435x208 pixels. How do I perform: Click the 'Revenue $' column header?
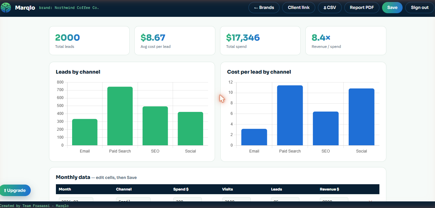point(329,189)
